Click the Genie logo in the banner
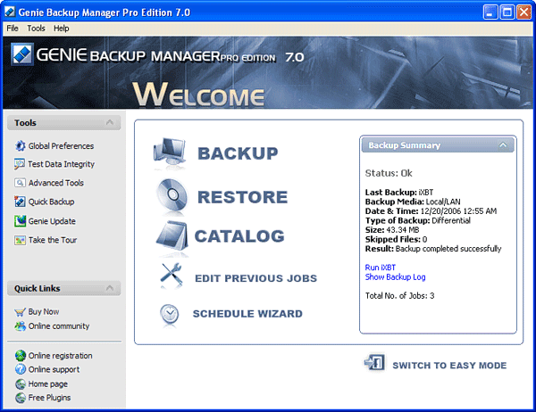Viewport: 536px width, 412px height. [21, 54]
